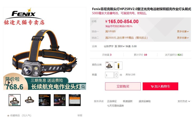The image size is (192, 118).
Task: Click the 立即购买 button
Action: point(123,86)
